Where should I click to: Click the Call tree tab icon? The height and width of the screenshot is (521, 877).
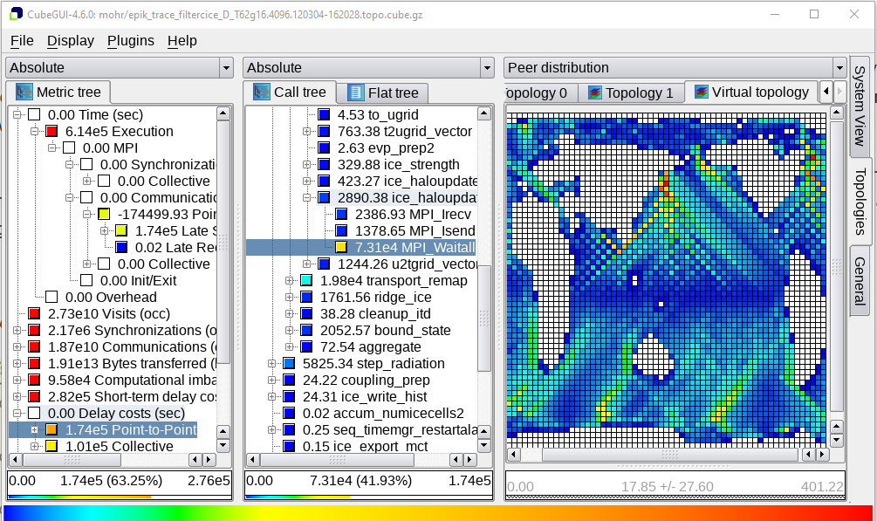click(x=261, y=92)
